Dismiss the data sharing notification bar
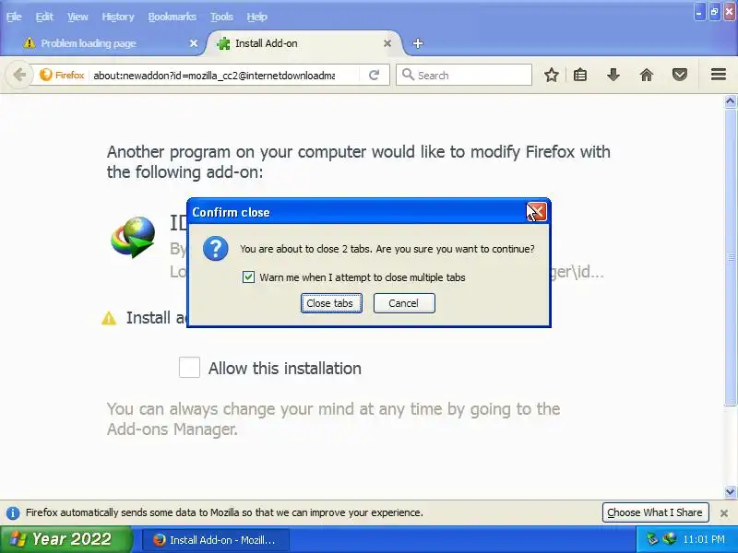 (724, 513)
